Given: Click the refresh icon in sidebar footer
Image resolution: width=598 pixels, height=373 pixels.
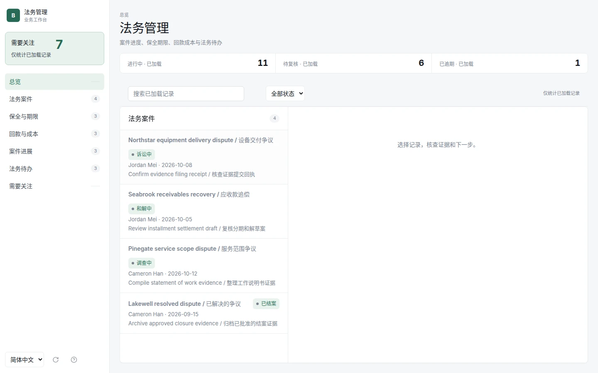Looking at the screenshot, I should [x=56, y=360].
